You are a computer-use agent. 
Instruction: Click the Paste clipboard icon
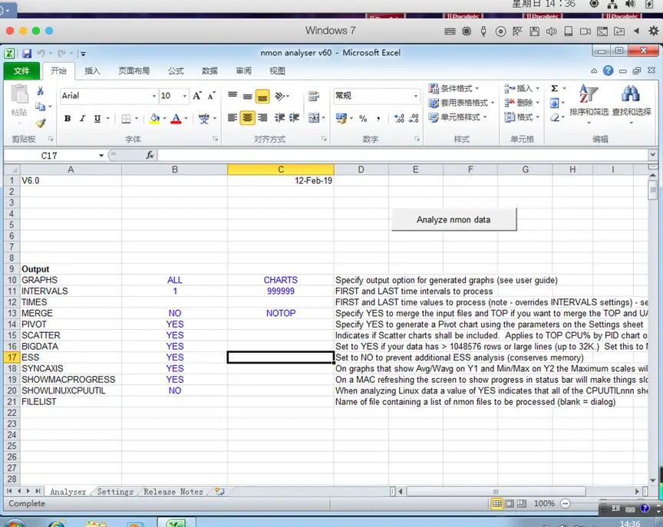[19, 94]
